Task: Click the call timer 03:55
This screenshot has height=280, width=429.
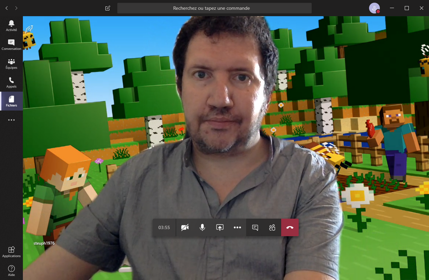Action: click(x=164, y=227)
